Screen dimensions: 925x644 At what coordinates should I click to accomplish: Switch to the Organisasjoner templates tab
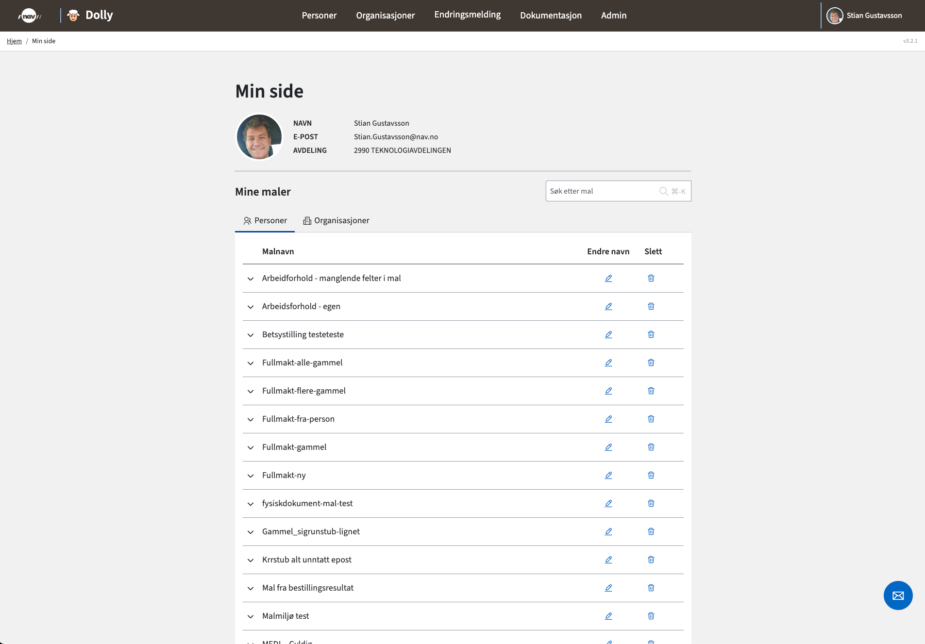(x=336, y=220)
